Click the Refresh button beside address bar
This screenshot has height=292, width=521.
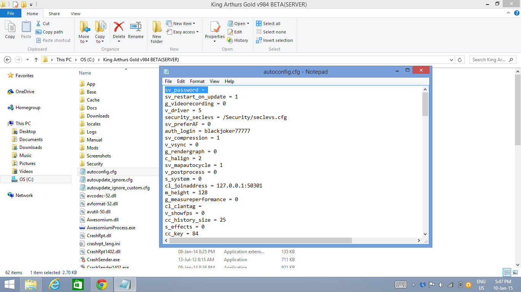460,60
